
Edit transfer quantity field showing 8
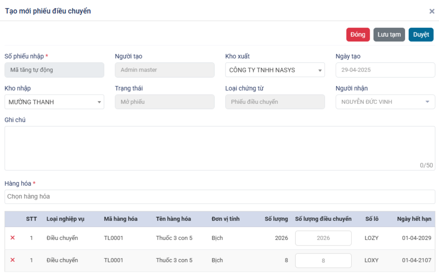(x=323, y=261)
